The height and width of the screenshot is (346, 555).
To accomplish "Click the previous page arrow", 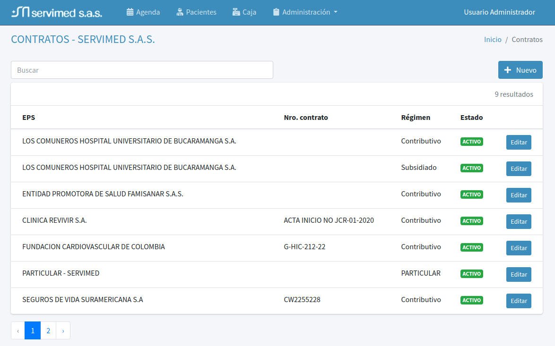I will [x=18, y=330].
